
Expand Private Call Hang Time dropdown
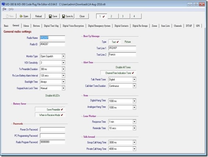[x=135, y=149]
